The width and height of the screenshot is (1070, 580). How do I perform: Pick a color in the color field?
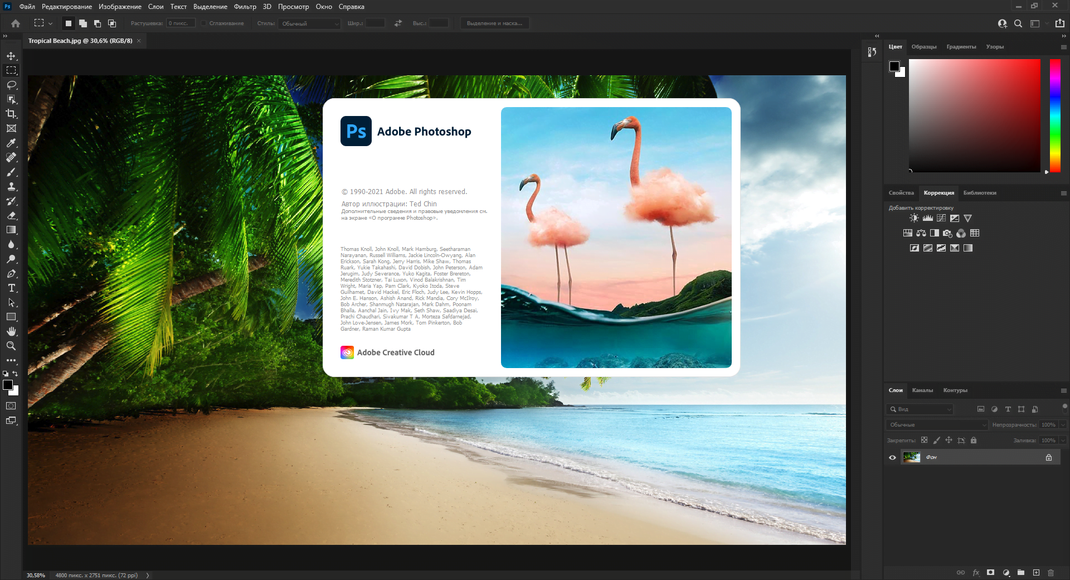click(x=974, y=115)
